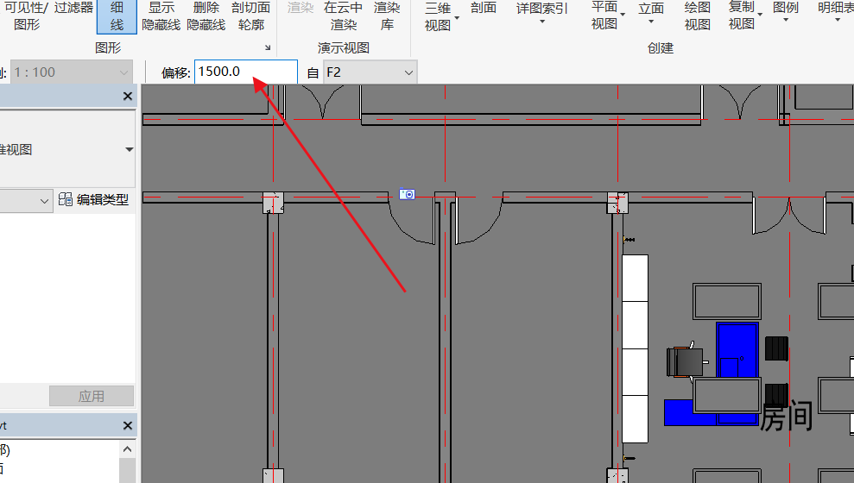The image size is (854, 483).
Task: Open 可见性/图形 visibility graphics settings
Action: 26,16
